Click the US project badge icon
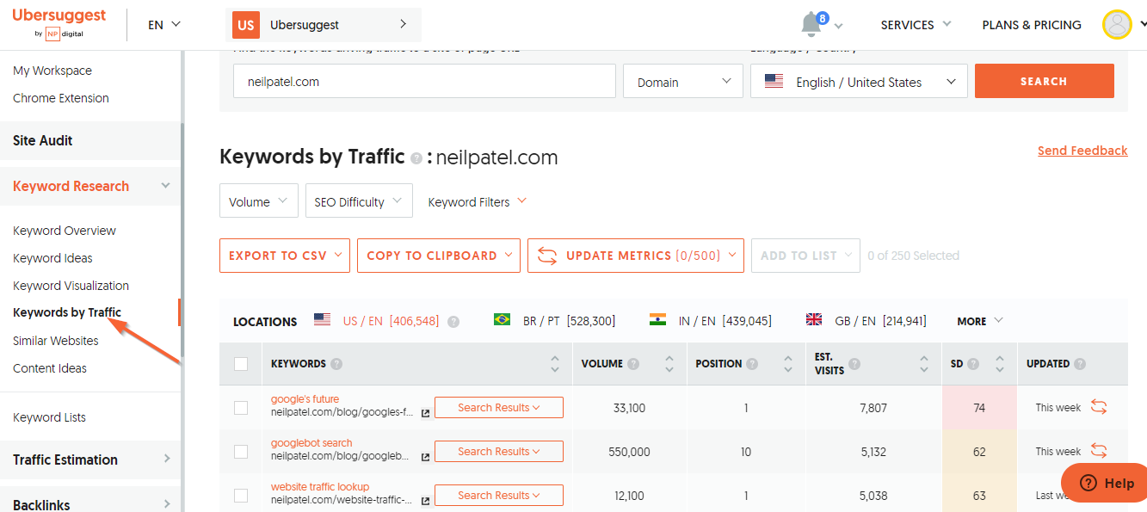 [x=246, y=25]
